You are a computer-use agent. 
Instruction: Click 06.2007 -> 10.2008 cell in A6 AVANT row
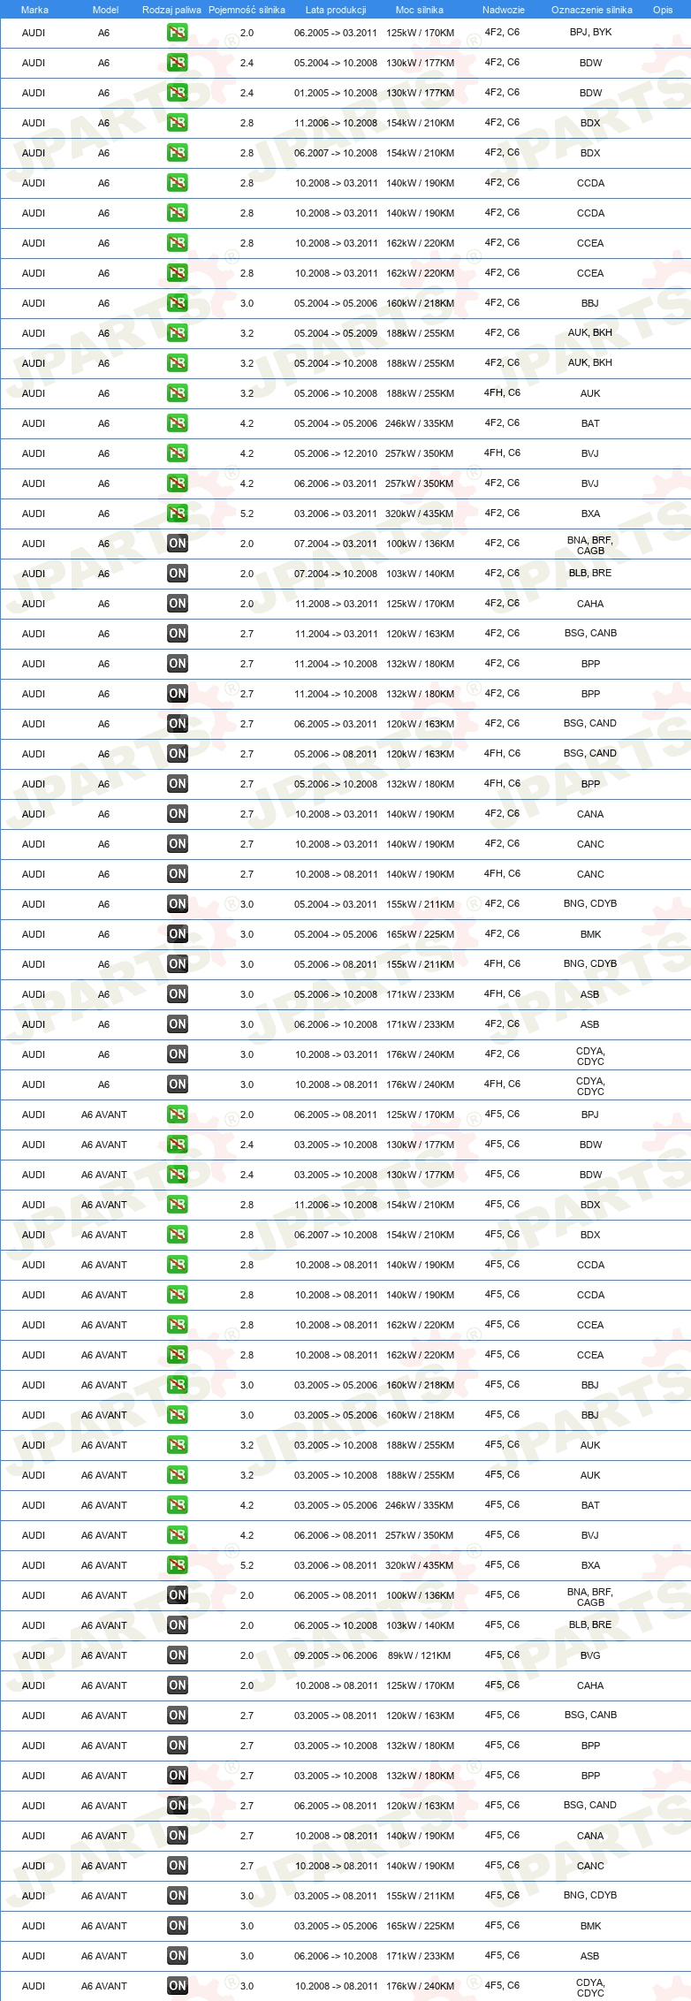point(336,1235)
